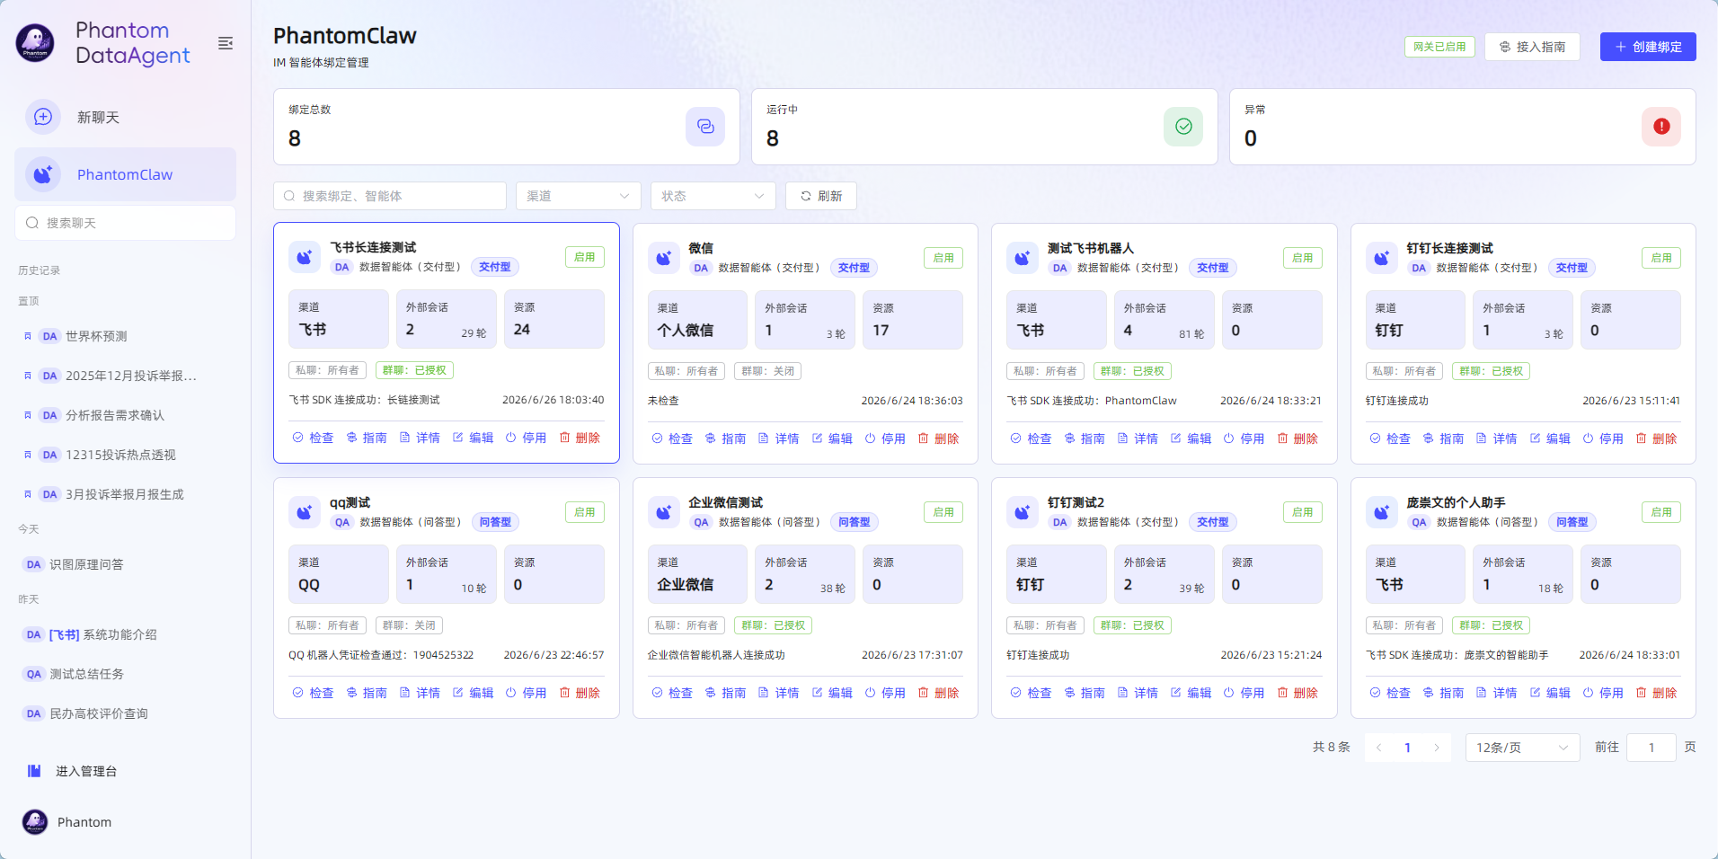
Task: Click the 飞书长连接测试 card avatar icon
Action: coord(305,257)
